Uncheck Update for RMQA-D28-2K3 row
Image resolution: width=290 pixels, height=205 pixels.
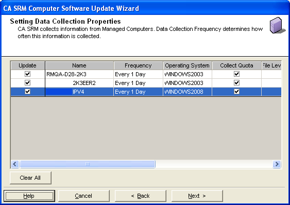pos(27,74)
